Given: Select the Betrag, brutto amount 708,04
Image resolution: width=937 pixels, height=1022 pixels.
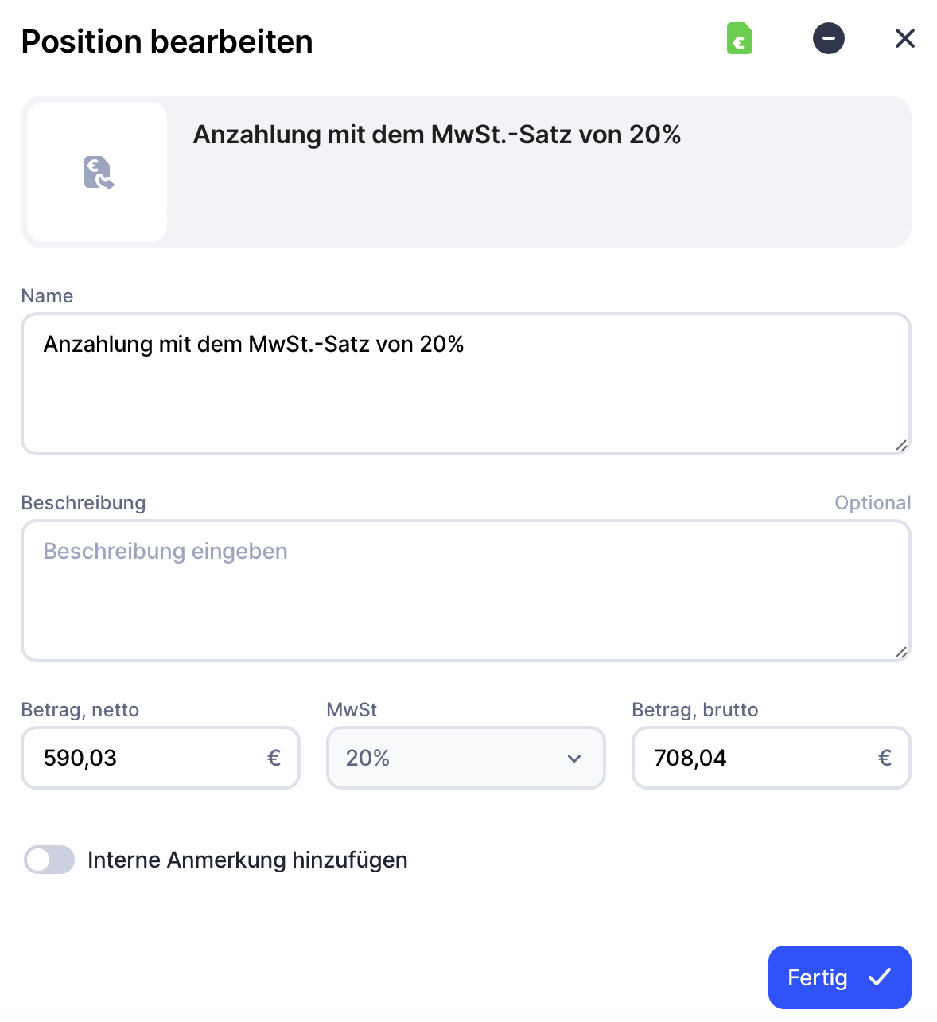Looking at the screenshot, I should 690,758.
